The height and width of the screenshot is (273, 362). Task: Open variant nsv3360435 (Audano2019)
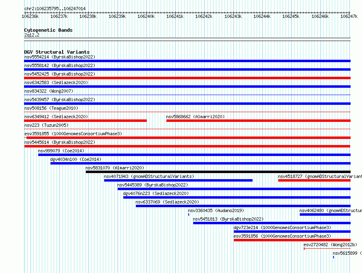click(x=216, y=210)
